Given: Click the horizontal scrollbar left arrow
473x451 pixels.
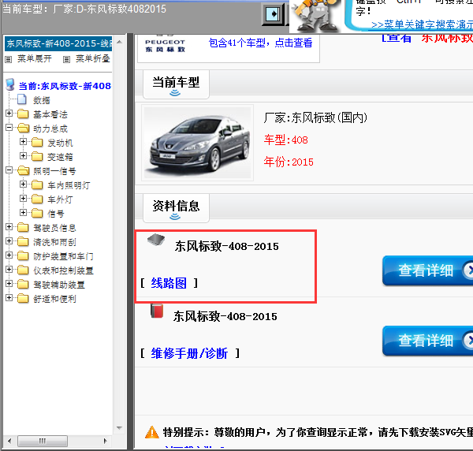Looking at the screenshot, I should (9, 441).
